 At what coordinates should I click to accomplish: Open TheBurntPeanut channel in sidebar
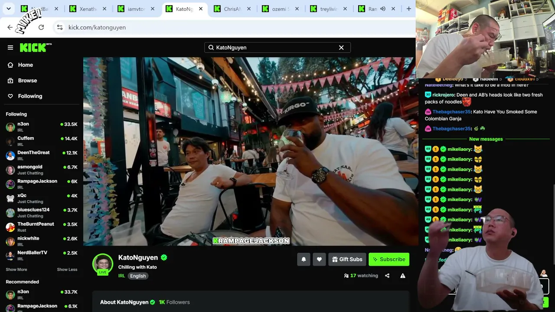42,227
